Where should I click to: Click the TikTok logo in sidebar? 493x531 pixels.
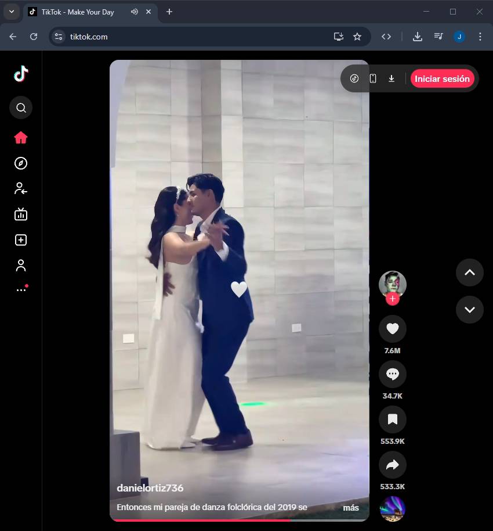[21, 74]
